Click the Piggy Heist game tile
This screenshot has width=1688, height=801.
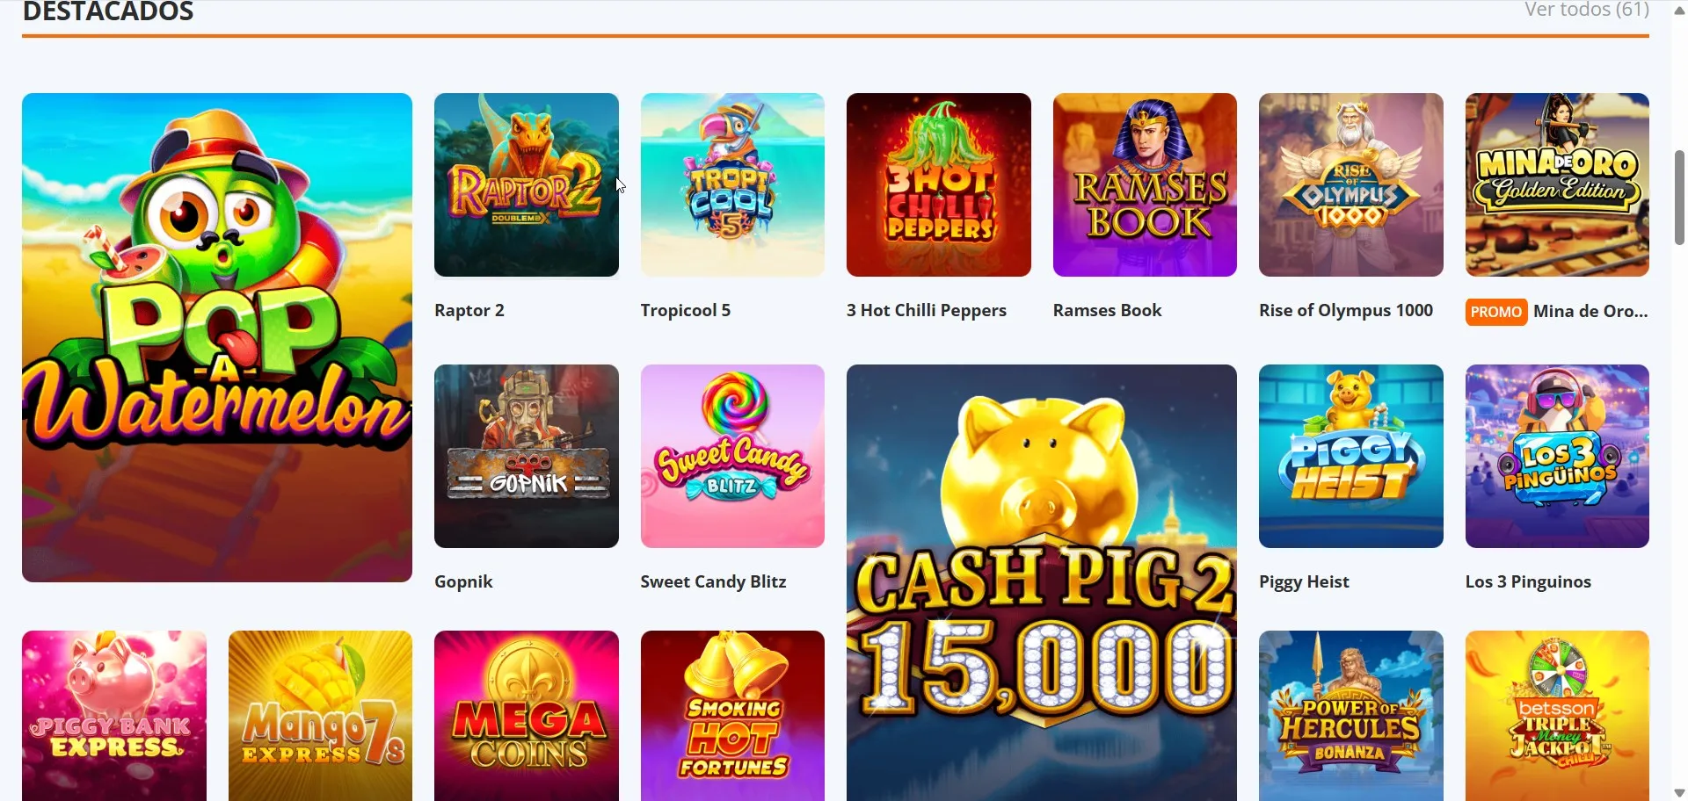click(x=1350, y=457)
